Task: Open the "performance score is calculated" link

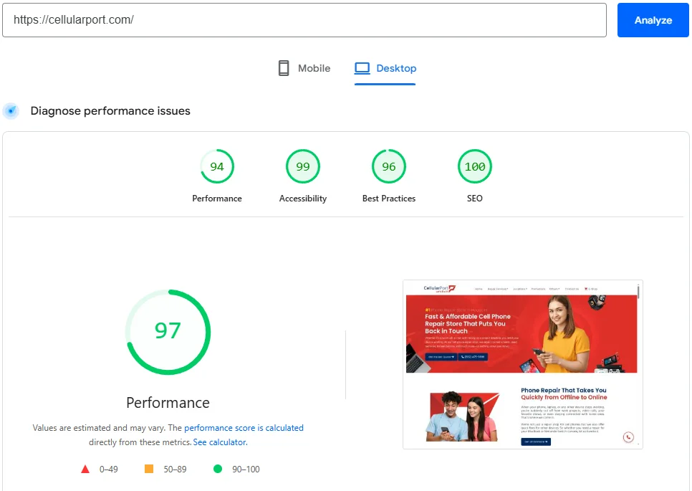Action: click(x=244, y=428)
